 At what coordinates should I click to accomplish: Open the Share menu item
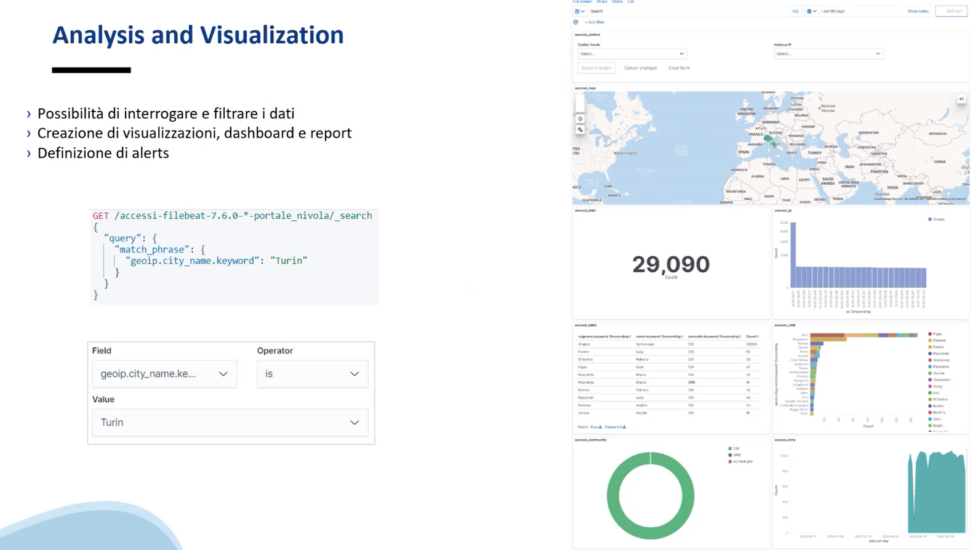point(601,2)
